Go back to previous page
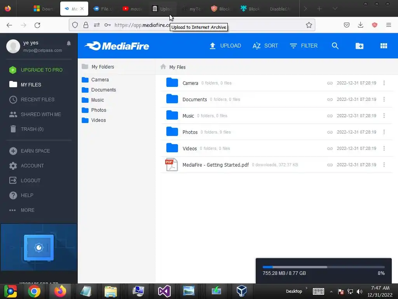398x299 pixels. pyautogui.click(x=9, y=25)
